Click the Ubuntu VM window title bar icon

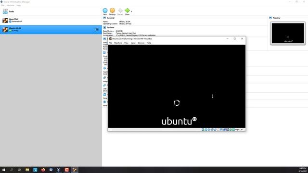coord(110,38)
